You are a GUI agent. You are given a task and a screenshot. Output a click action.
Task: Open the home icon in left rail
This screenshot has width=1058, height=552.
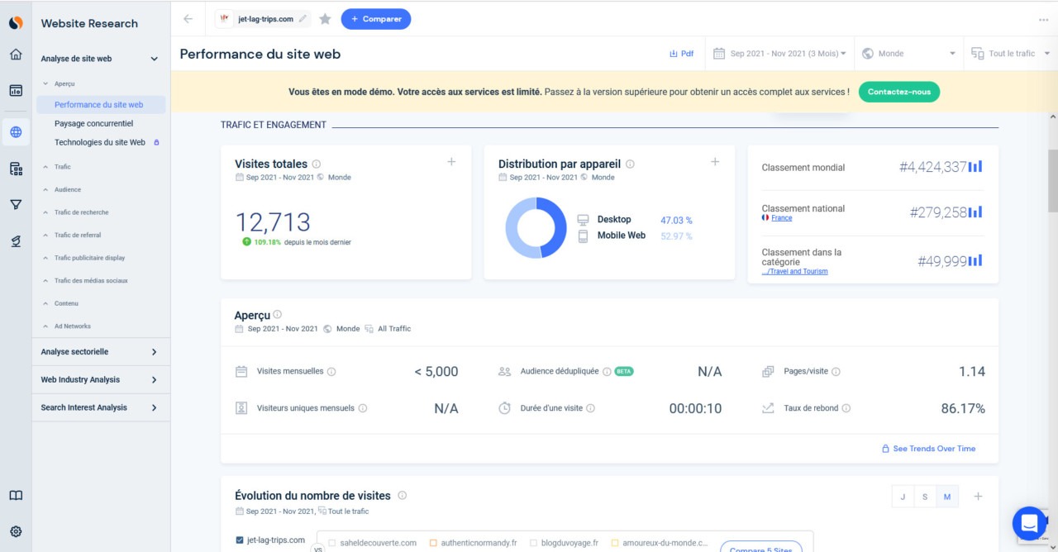(16, 55)
